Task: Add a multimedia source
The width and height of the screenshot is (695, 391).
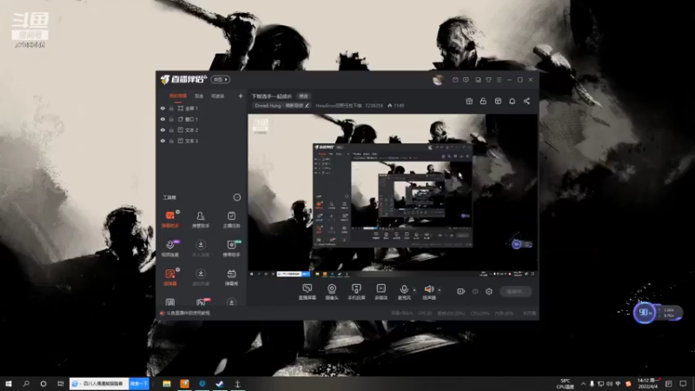Action: [x=381, y=292]
